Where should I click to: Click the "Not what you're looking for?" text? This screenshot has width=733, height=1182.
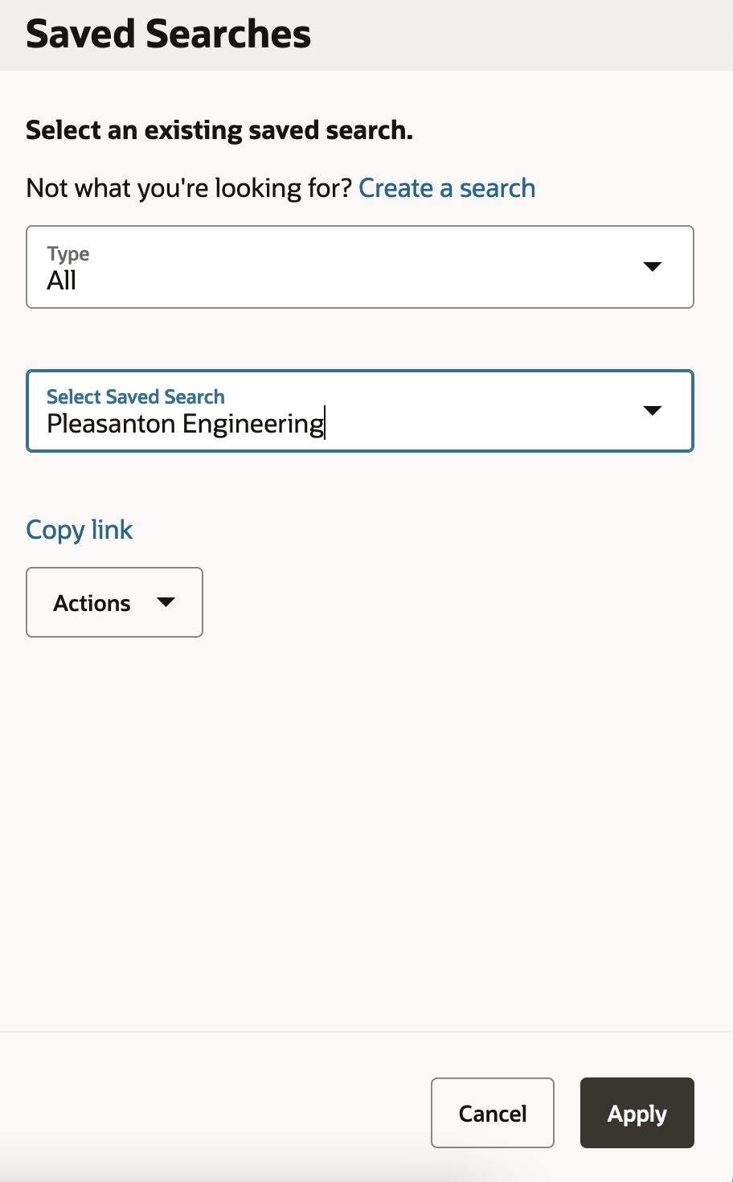pyautogui.click(x=189, y=188)
